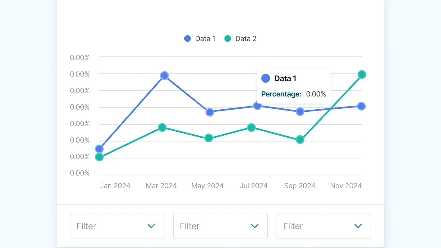Click the Jan 2024 axis label
The image size is (441, 248).
[x=115, y=186]
